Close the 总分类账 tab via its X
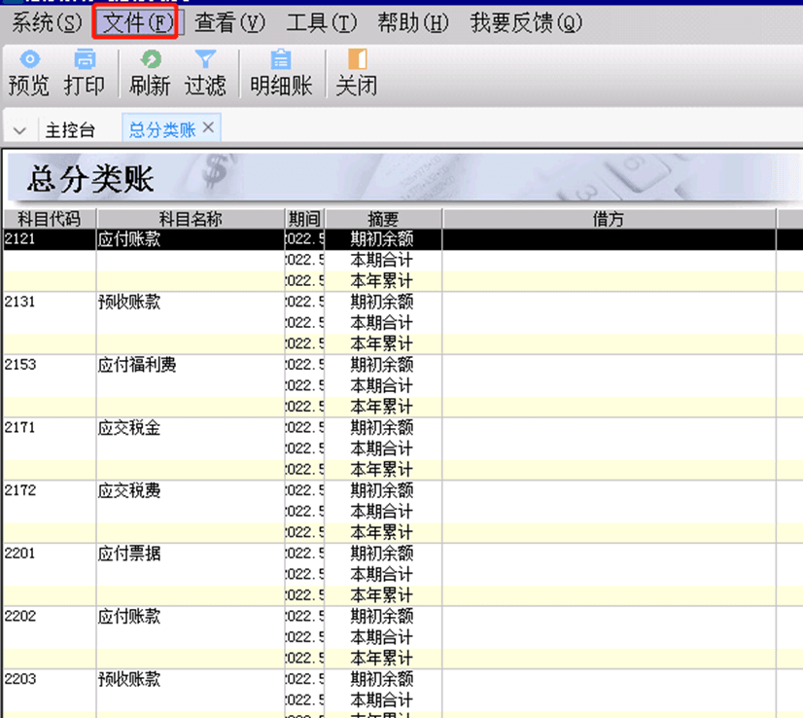The image size is (803, 718). coord(209,127)
